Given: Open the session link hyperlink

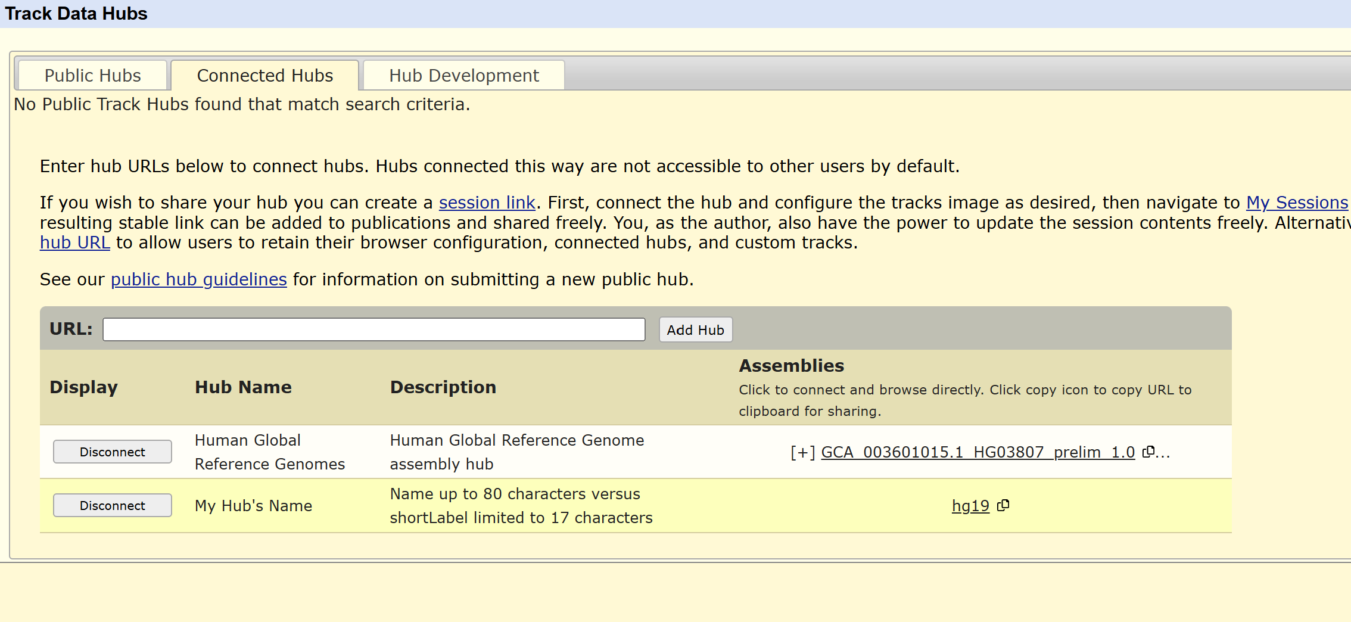Looking at the screenshot, I should click(487, 203).
